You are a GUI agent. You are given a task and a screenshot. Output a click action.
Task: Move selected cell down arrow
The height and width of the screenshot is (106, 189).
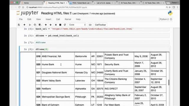pos(50,25)
